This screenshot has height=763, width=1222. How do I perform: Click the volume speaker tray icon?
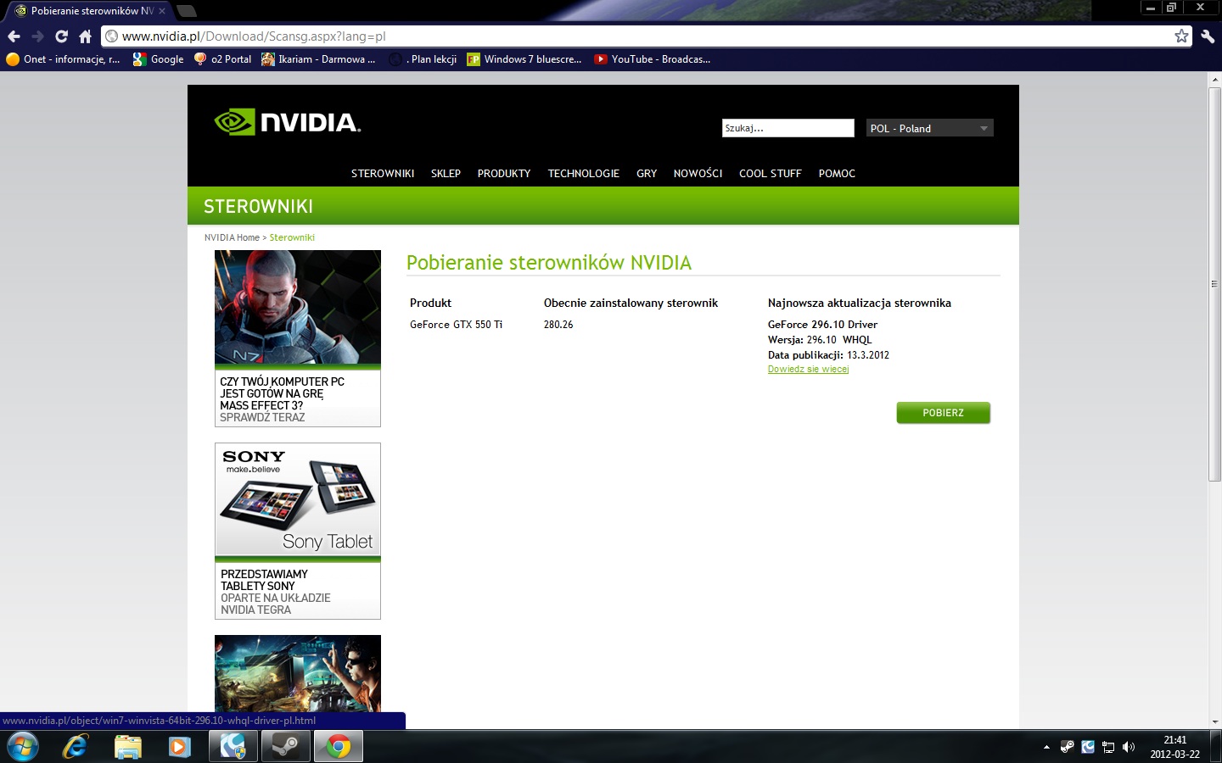coord(1128,747)
